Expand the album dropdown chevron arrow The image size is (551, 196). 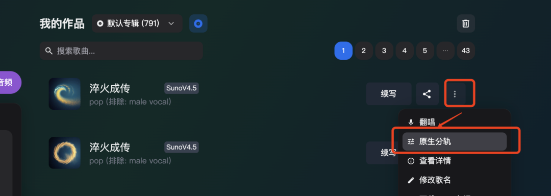[x=171, y=23]
